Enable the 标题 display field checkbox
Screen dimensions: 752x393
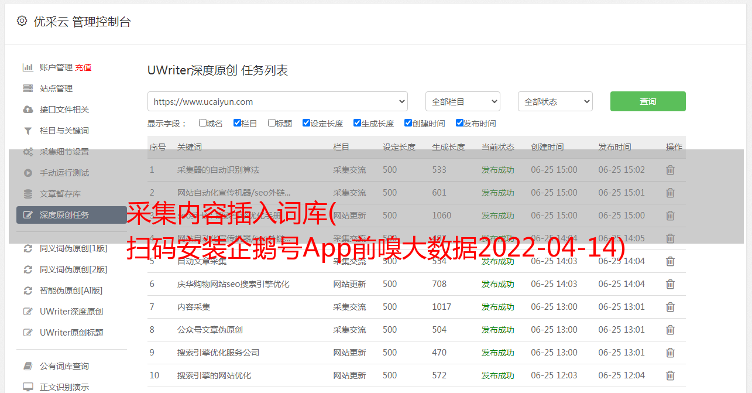[272, 123]
